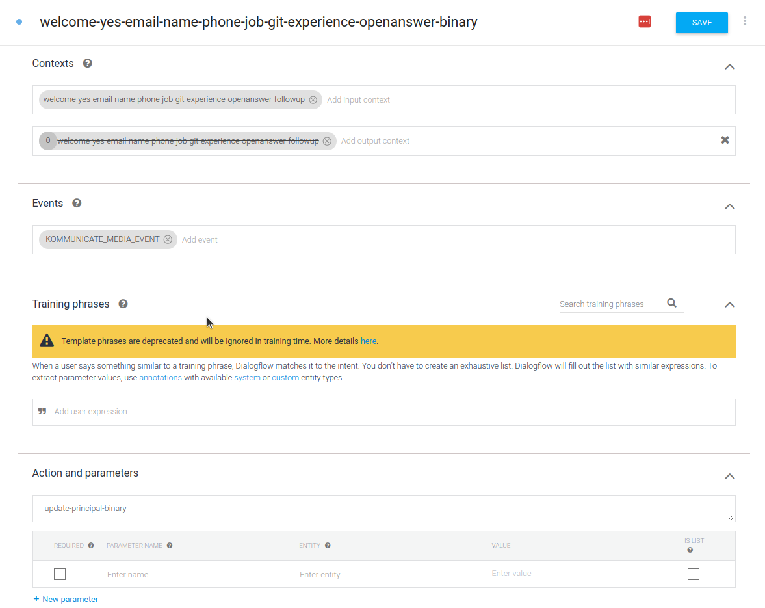Tick the Is List checkbox
The width and height of the screenshot is (765, 608).
694,574
